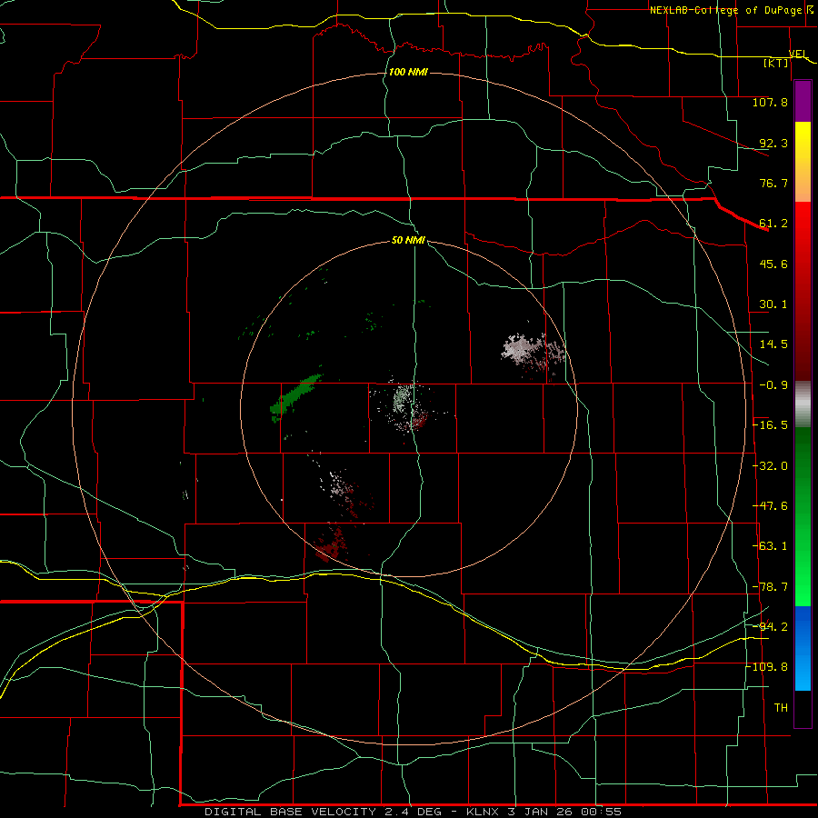This screenshot has width=818, height=818.
Task: Click the 14.5 velocity scale value
Action: pyautogui.click(x=773, y=344)
